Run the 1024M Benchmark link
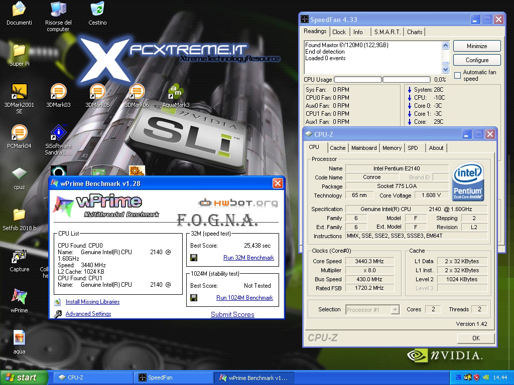The height and width of the screenshot is (385, 514). point(244,298)
